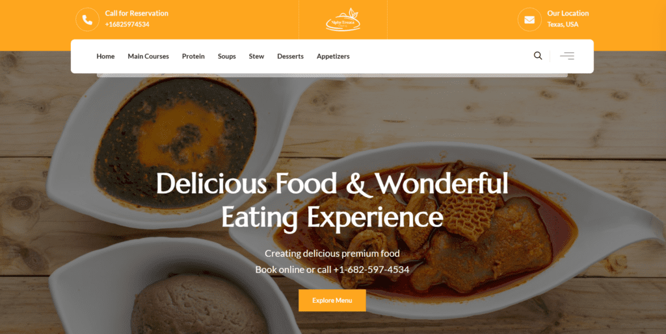The image size is (666, 334).
Task: Navigate to the Stew page
Action: click(x=256, y=56)
